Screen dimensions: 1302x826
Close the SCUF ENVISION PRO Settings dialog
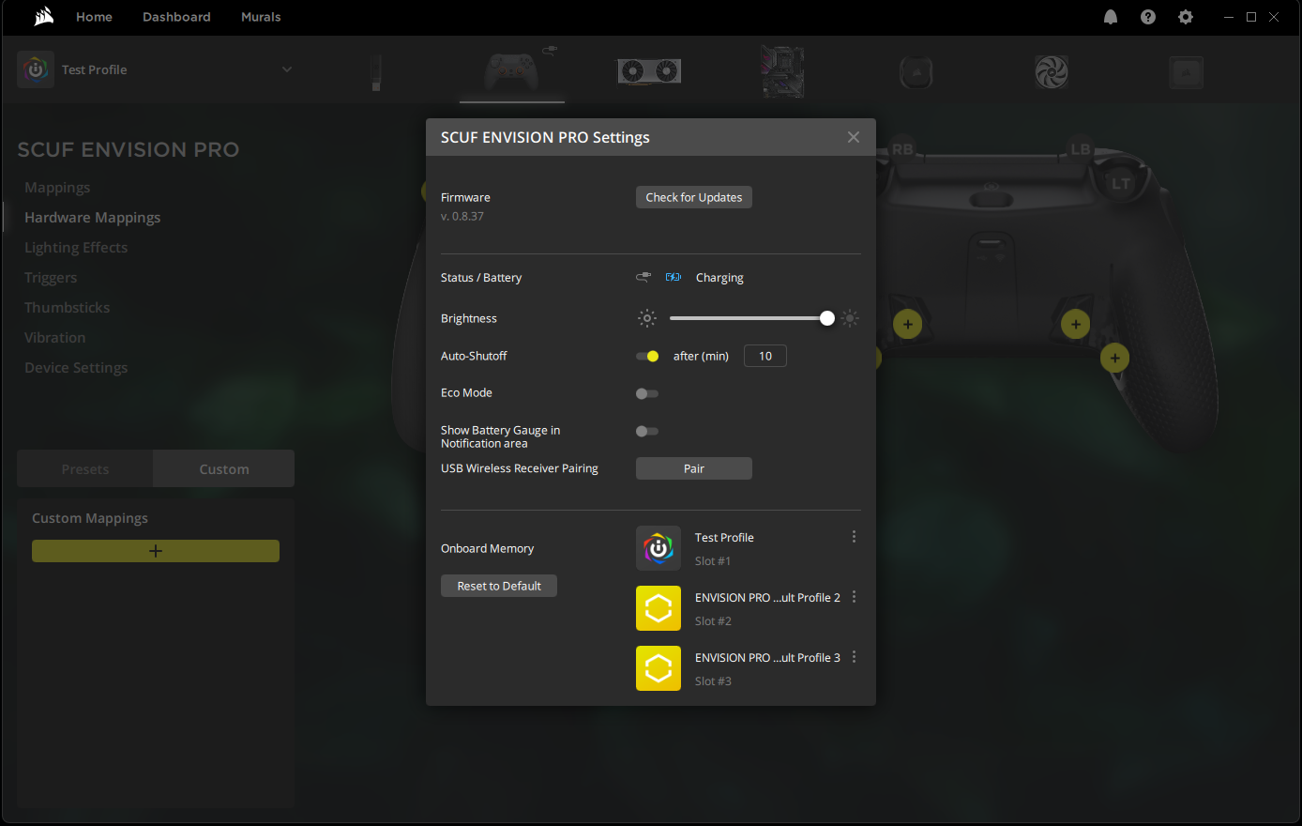(853, 137)
